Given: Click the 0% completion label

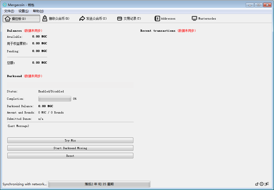Looking at the screenshot, I should 75,99.
